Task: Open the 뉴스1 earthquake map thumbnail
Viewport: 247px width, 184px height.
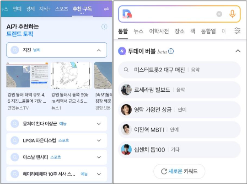Action: click(x=71, y=75)
